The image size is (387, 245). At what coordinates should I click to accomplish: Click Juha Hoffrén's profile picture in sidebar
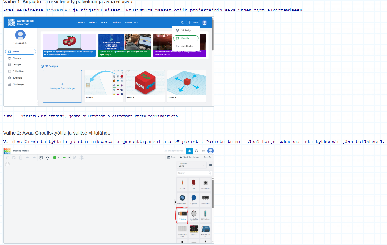[20, 35]
